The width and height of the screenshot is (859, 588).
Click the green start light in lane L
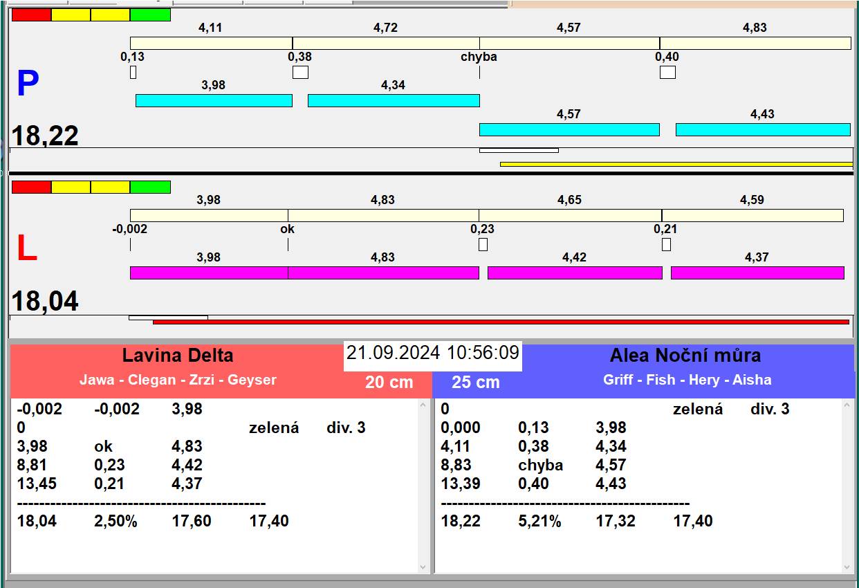pos(150,187)
